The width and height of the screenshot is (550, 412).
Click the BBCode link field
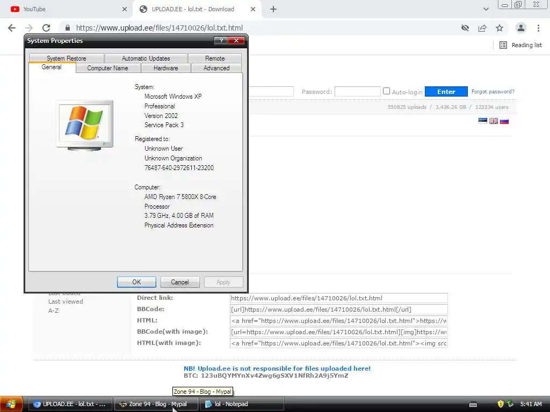(338, 310)
